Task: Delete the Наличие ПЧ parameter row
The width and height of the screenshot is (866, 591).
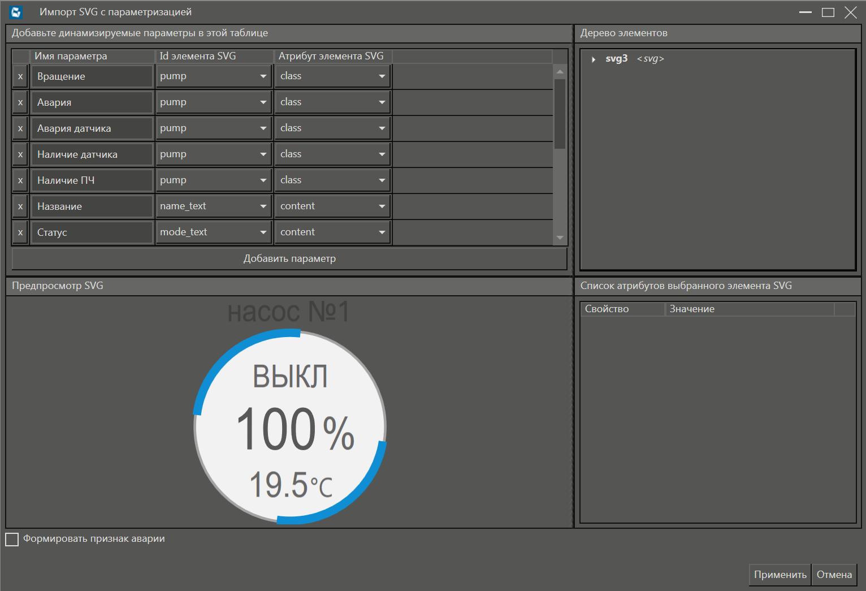Action: [20, 180]
